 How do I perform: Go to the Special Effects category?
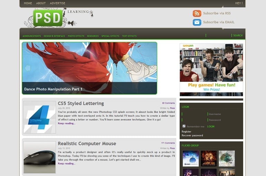click(110, 36)
